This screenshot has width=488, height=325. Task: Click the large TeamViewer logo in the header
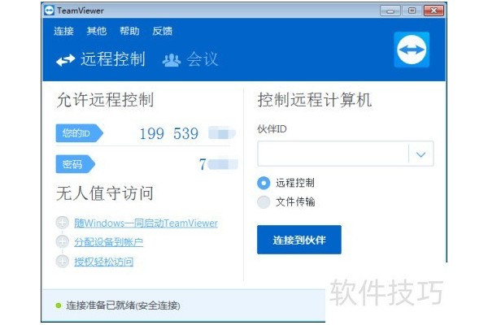coord(412,50)
